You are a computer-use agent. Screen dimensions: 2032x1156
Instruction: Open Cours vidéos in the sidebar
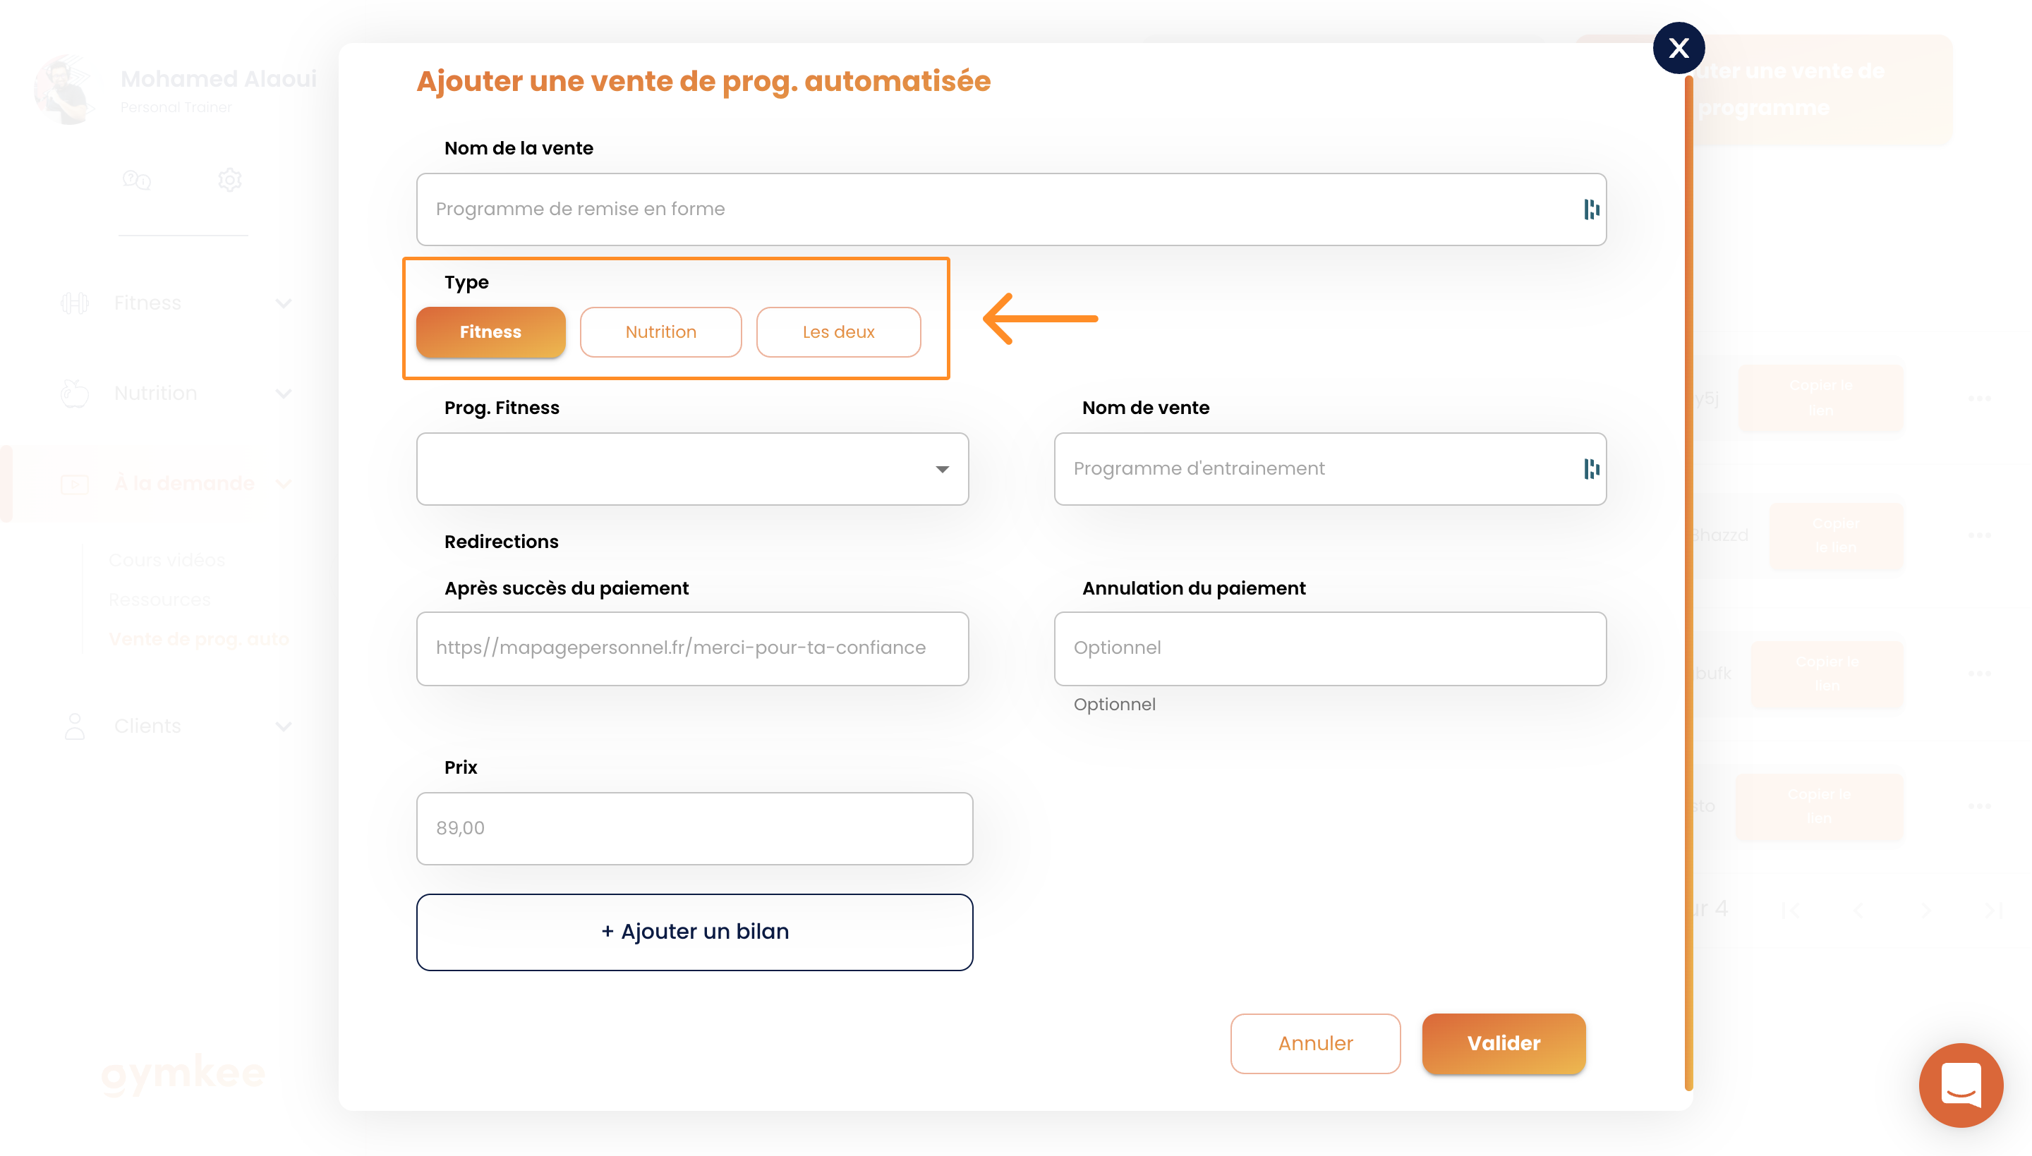coord(167,560)
